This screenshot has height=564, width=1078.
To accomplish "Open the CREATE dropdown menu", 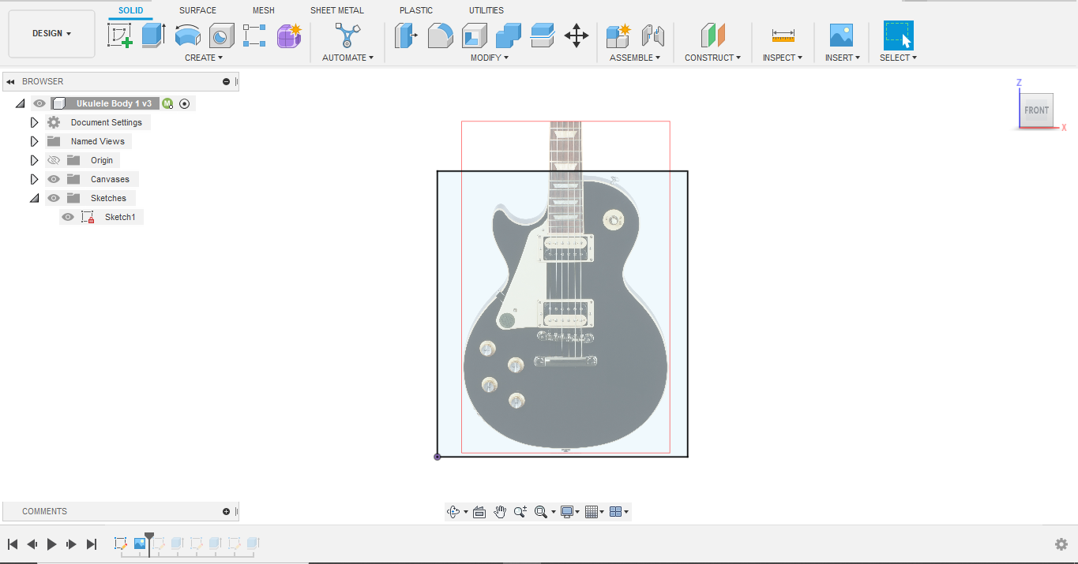I will (204, 58).
